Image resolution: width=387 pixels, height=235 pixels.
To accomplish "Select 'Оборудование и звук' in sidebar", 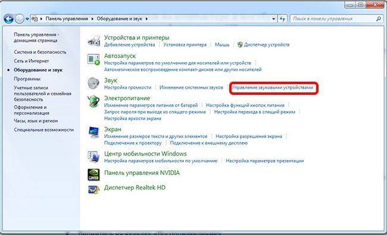I will tap(38, 70).
